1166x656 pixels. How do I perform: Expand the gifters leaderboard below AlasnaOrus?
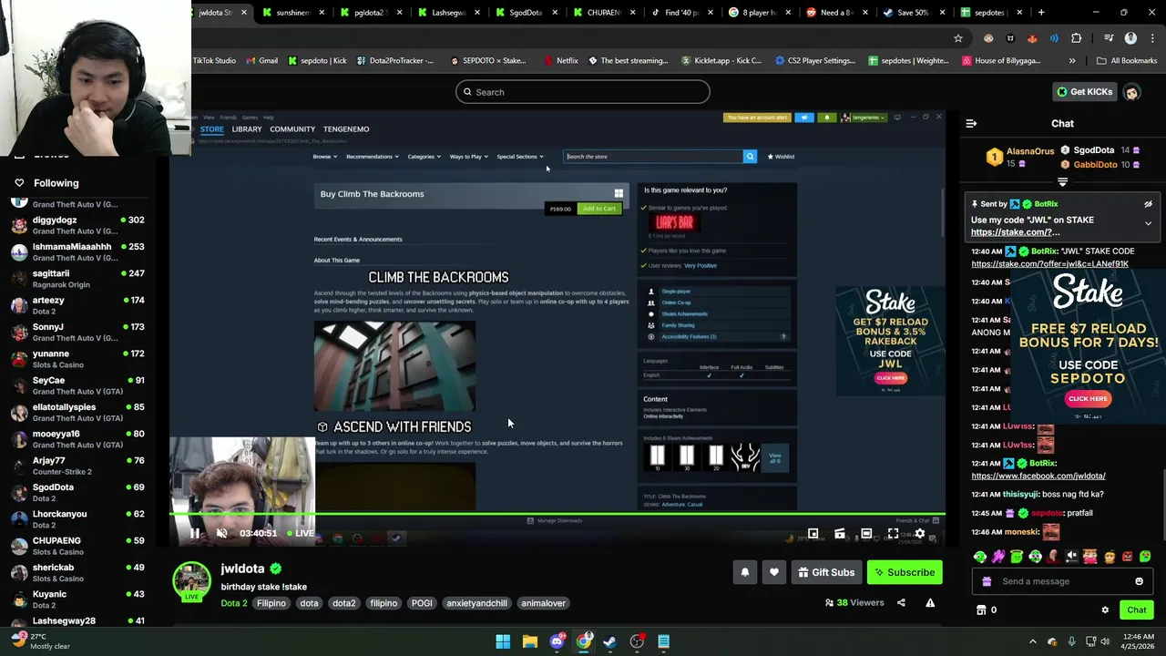(x=1062, y=182)
